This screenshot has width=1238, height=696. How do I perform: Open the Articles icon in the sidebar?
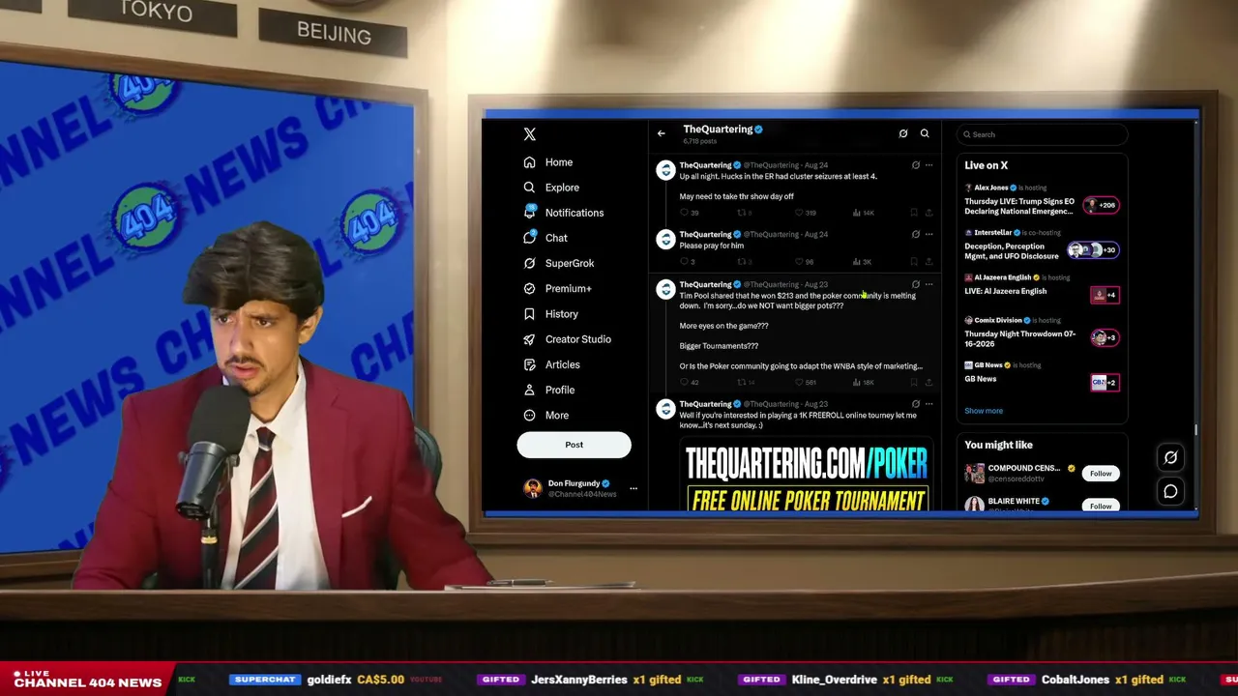point(529,364)
